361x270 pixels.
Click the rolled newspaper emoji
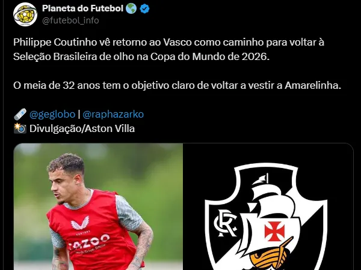pos(20,114)
